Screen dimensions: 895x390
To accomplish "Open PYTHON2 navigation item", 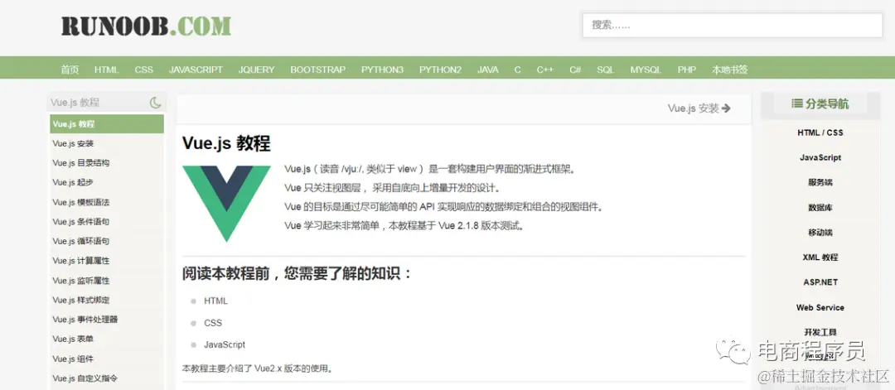I will point(440,70).
